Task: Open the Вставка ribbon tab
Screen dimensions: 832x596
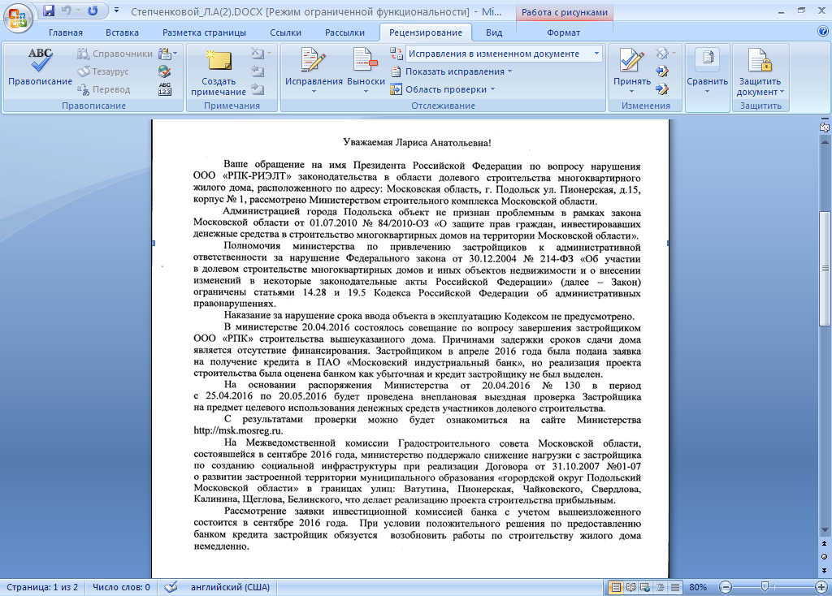Action: point(122,32)
